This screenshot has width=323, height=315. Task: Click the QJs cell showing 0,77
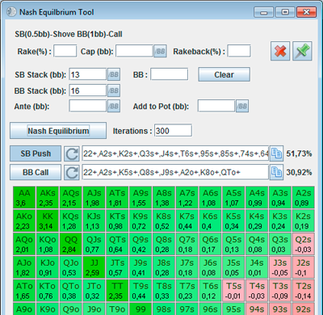pyautogui.click(x=94, y=244)
